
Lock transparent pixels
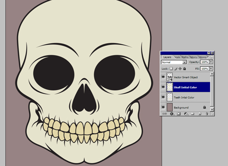click(x=171, y=69)
